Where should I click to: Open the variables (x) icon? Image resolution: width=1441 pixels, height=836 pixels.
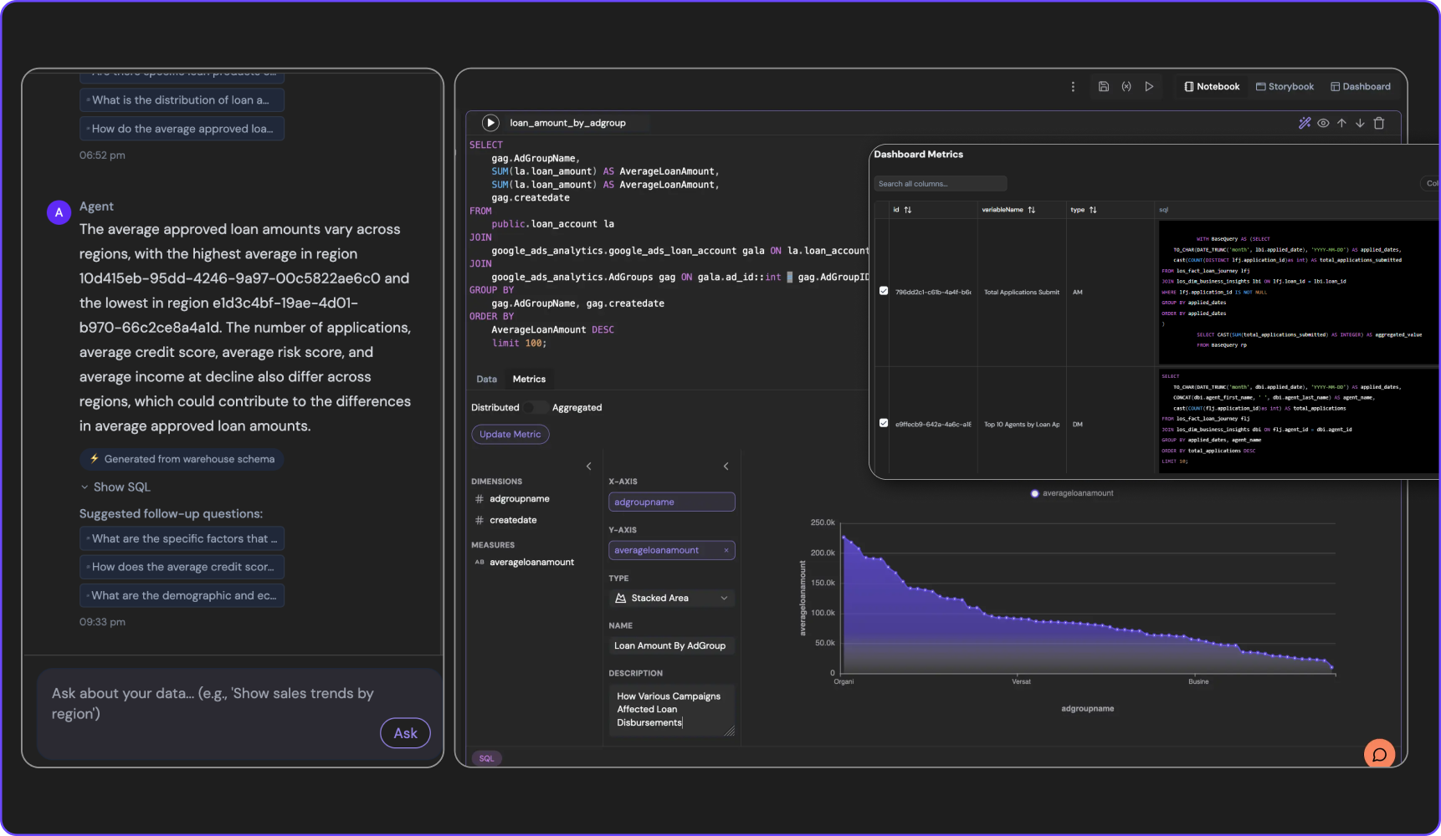click(1126, 87)
